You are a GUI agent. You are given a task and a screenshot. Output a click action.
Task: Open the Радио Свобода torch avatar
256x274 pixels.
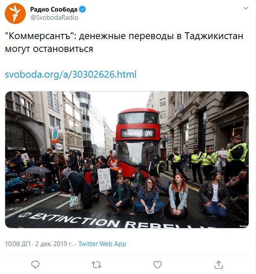(15, 13)
